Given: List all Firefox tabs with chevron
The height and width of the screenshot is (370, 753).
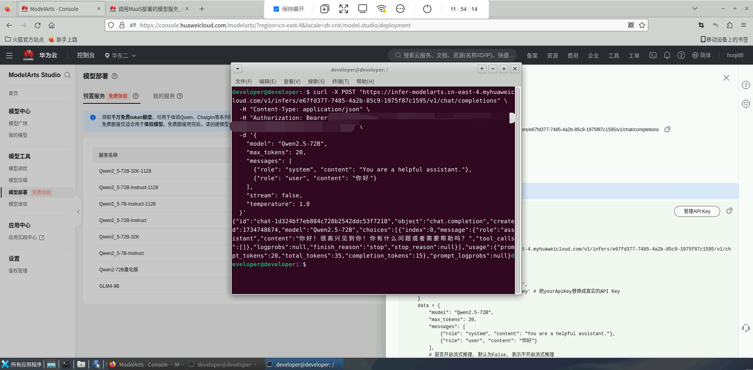Looking at the screenshot, I should click(x=695, y=9).
